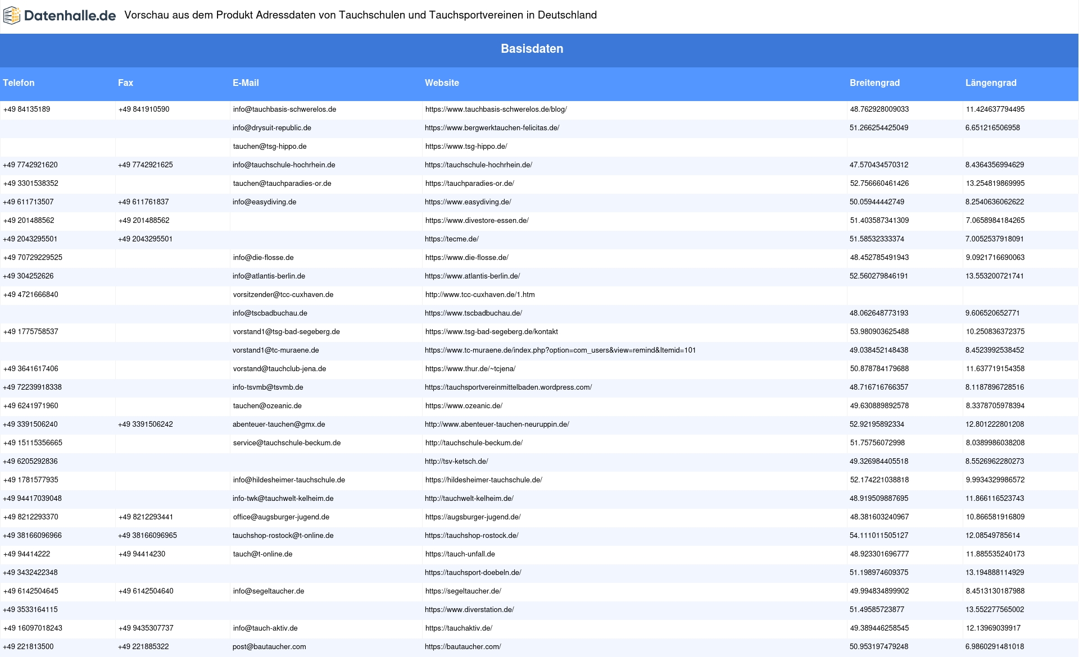
Task: Click the Datenhalle.de brand name
Action: (x=70, y=16)
